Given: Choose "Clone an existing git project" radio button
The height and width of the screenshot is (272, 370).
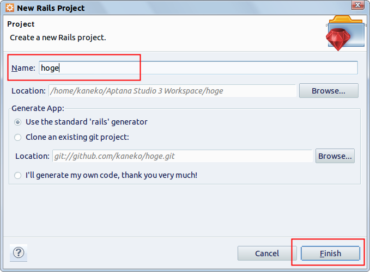Looking at the screenshot, I should point(17,137).
